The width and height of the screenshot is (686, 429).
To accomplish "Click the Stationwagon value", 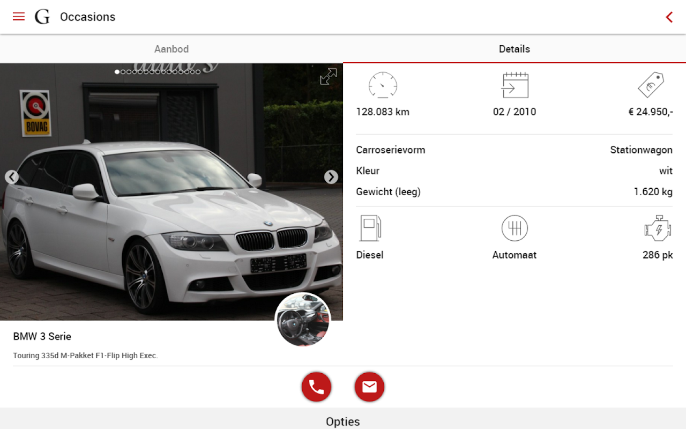I will [x=641, y=150].
